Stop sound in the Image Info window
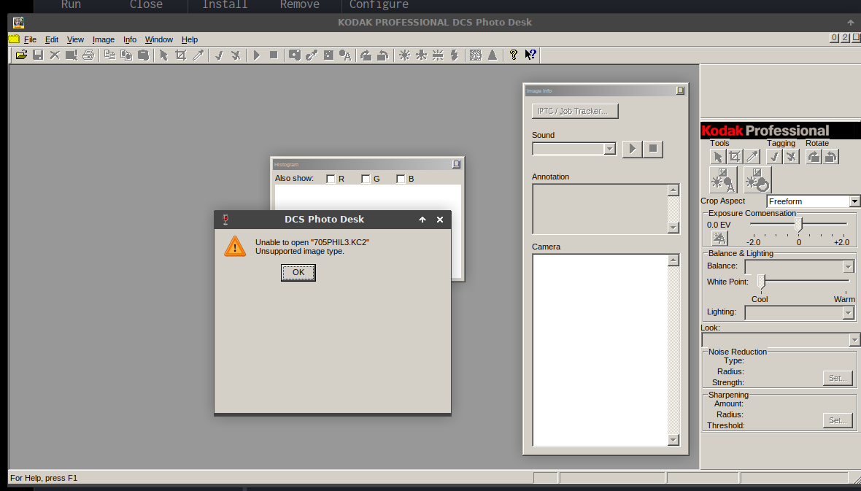Screen dimensions: 861x491 653,149
